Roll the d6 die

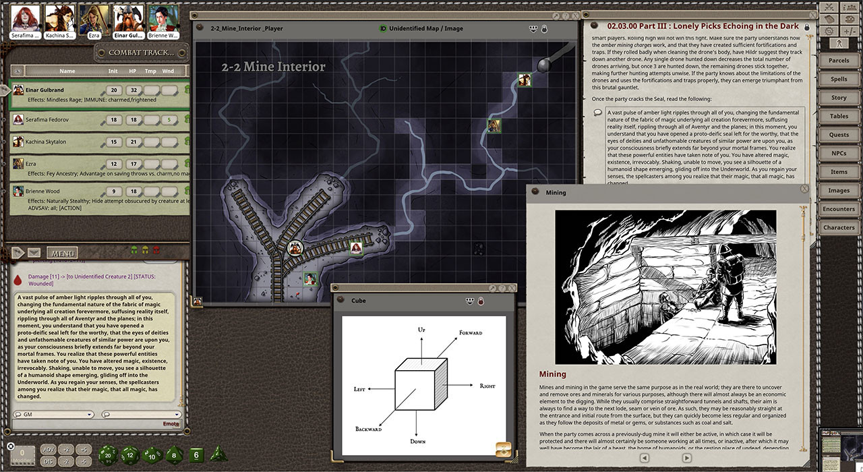[x=196, y=456]
